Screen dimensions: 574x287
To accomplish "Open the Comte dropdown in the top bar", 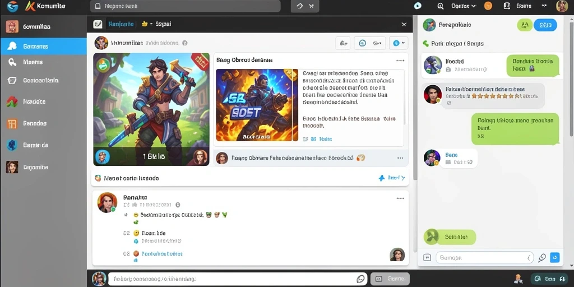I will tap(463, 6).
